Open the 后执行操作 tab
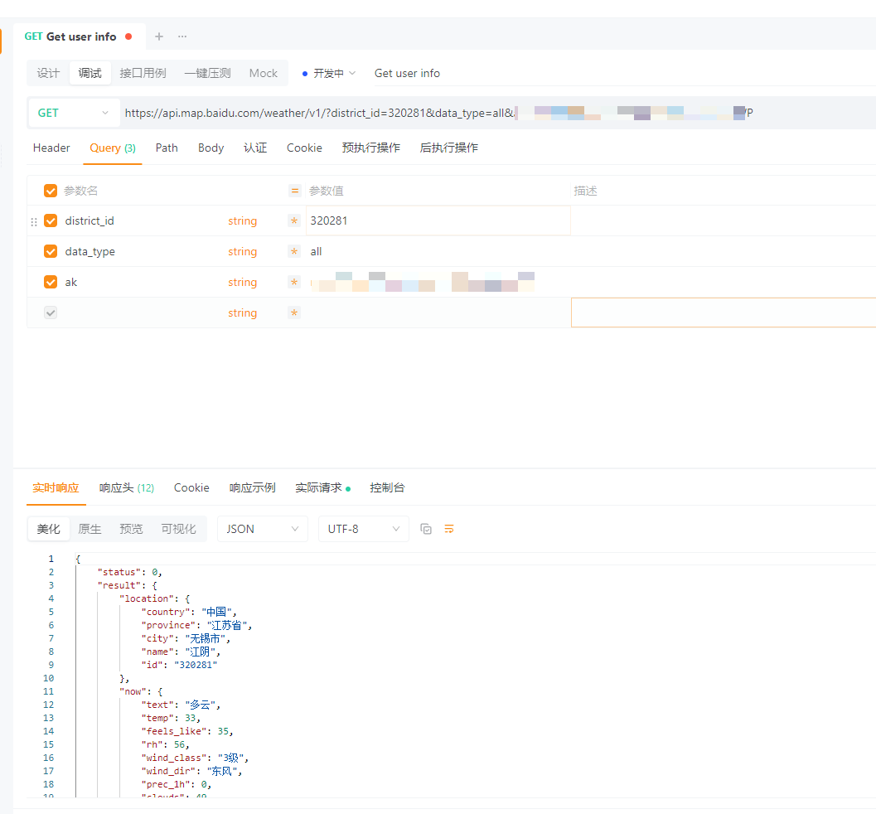 click(449, 148)
